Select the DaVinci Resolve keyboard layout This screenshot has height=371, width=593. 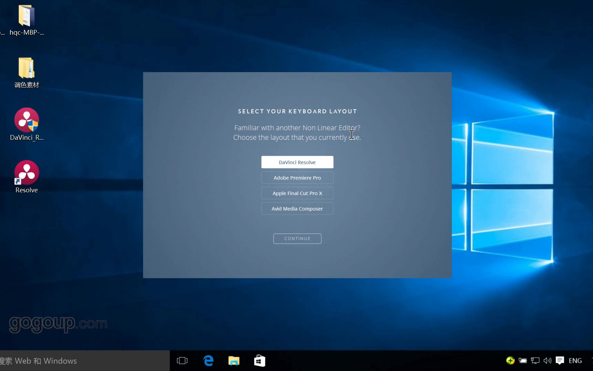(x=297, y=162)
